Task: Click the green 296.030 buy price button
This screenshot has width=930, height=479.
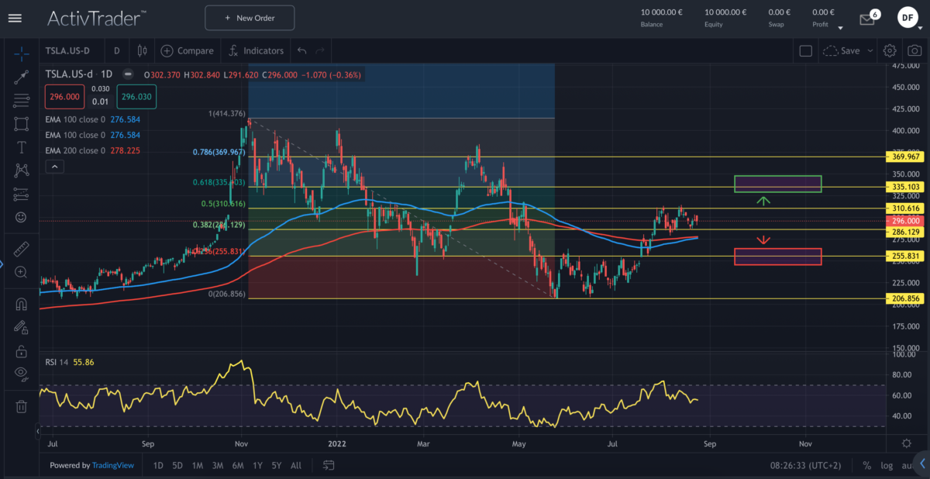Action: pos(136,96)
